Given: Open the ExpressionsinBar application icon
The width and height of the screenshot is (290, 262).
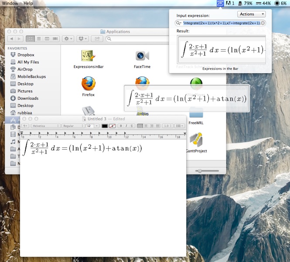Looking at the screenshot, I should coord(88,56).
